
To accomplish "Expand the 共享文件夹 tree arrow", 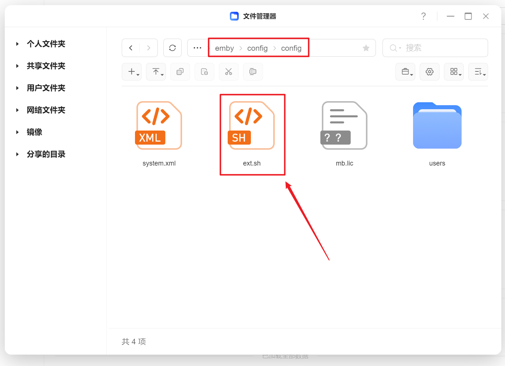I will click(17, 66).
